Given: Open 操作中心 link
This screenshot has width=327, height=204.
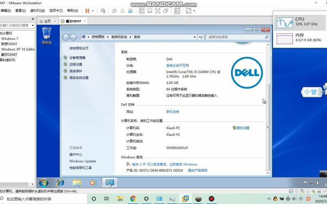Looking at the screenshot, I should 76,155.
